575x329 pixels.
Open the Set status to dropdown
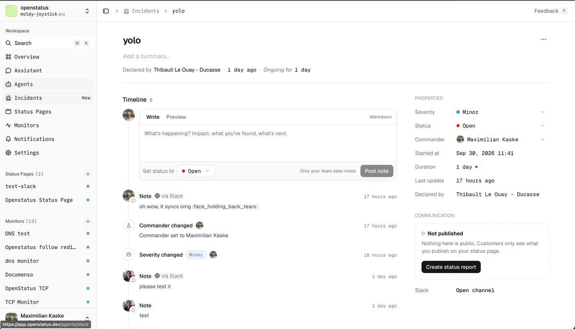tap(196, 171)
